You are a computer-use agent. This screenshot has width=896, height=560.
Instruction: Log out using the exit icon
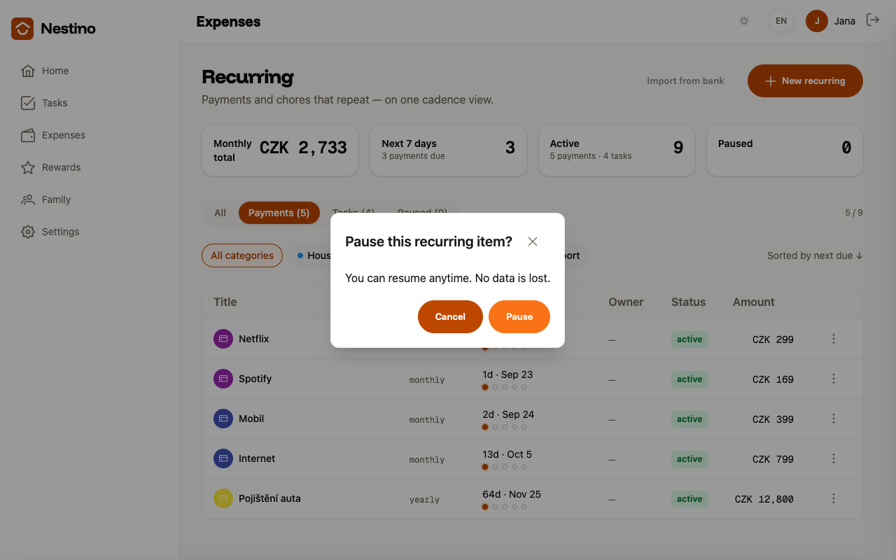tap(873, 20)
